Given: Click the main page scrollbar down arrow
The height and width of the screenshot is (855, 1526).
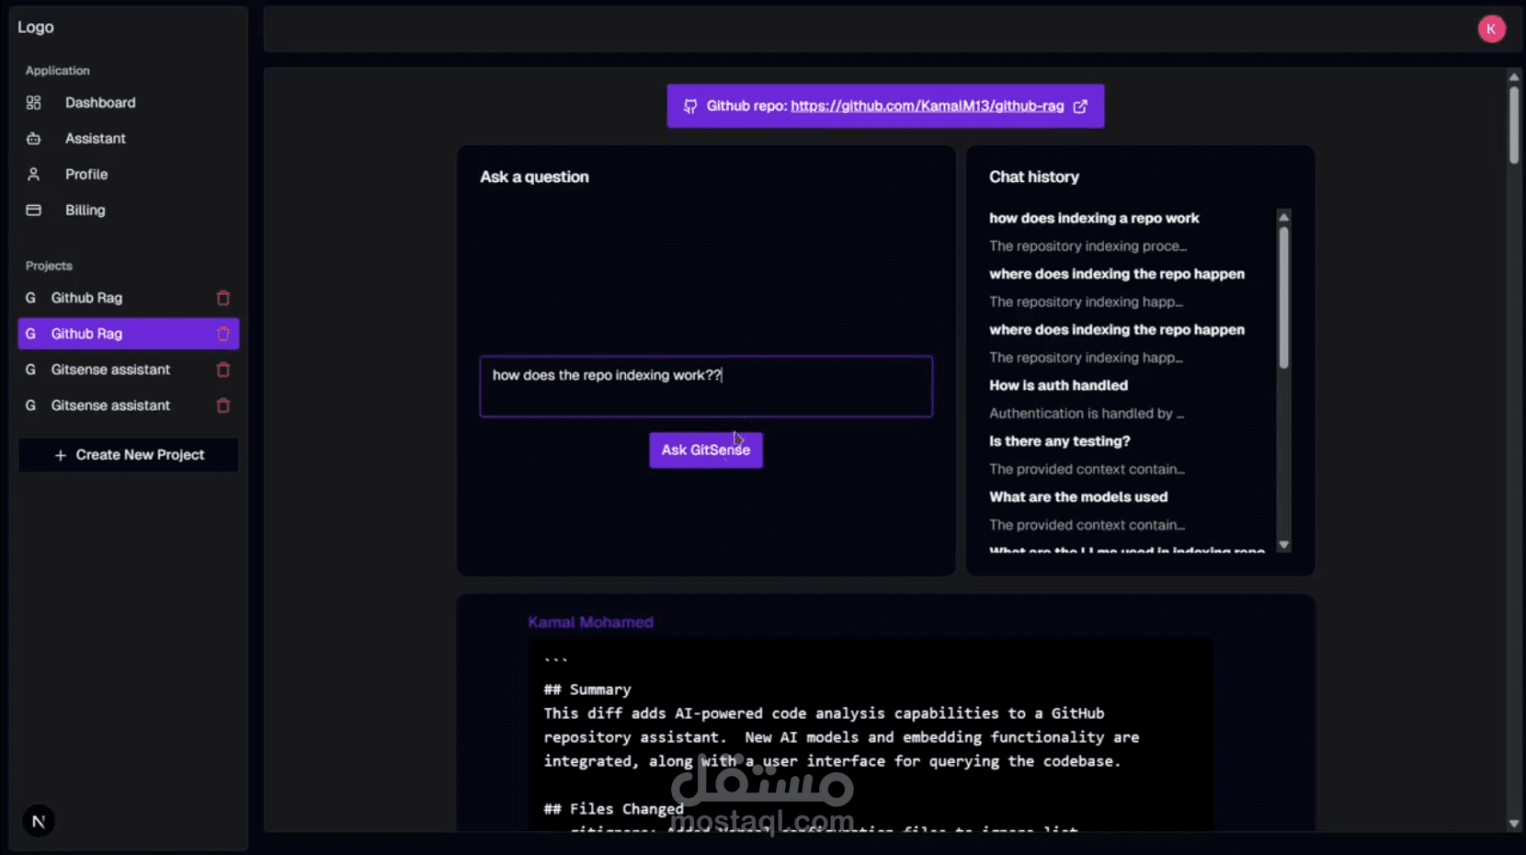Looking at the screenshot, I should [x=1514, y=824].
